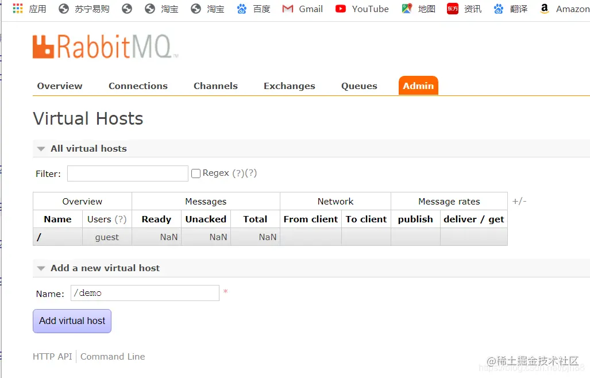The height and width of the screenshot is (378, 590).
Task: Switch to the Exchanges tab
Action: click(290, 86)
